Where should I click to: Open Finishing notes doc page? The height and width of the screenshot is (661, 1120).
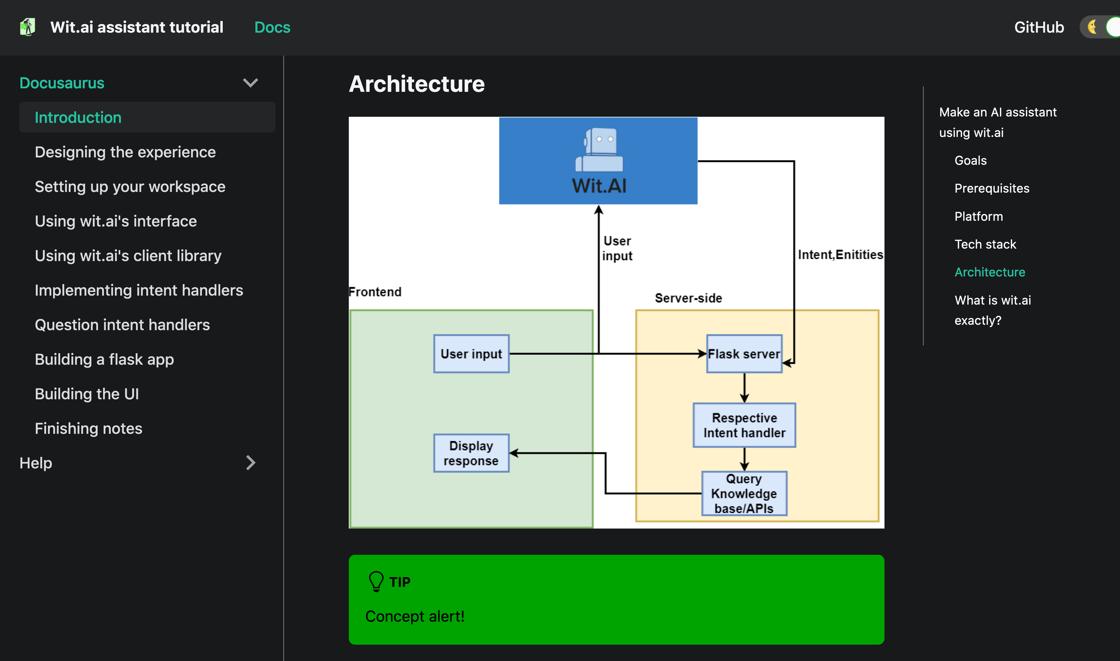89,428
